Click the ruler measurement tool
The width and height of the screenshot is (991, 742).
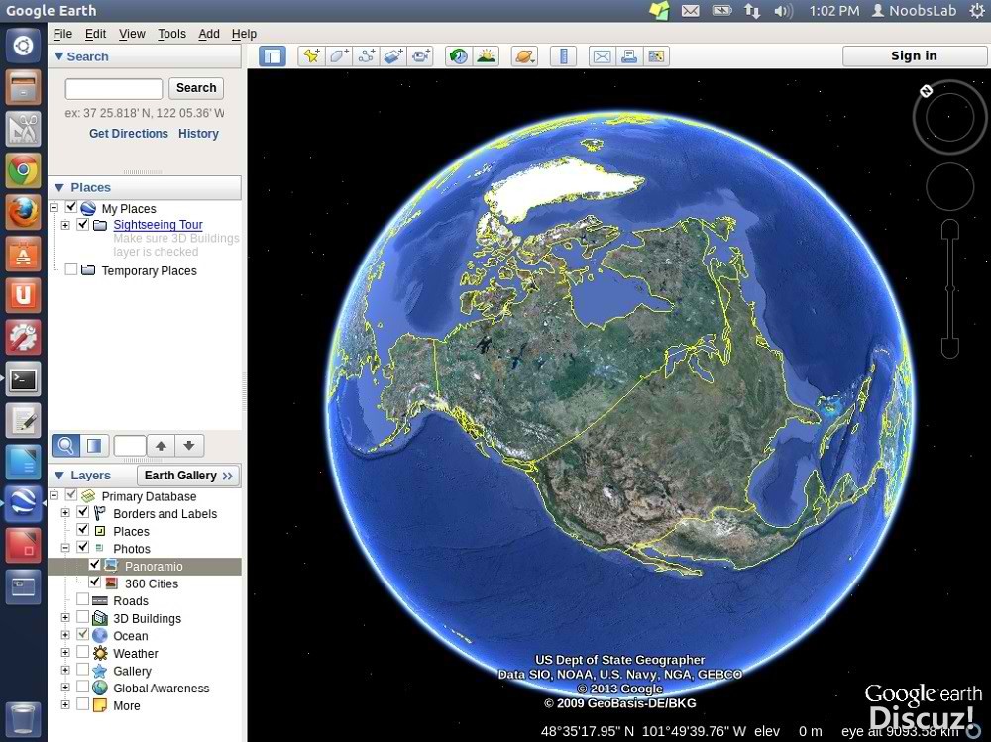[x=563, y=56]
